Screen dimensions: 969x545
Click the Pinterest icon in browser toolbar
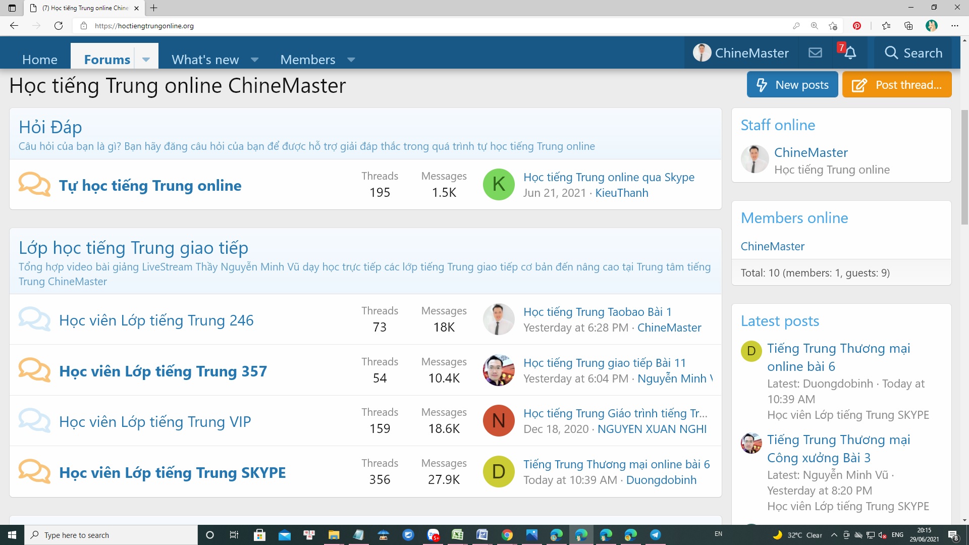coord(856,26)
